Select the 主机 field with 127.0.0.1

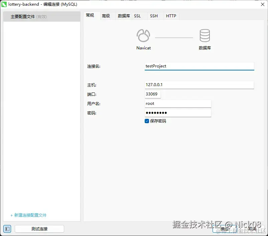click(x=199, y=85)
